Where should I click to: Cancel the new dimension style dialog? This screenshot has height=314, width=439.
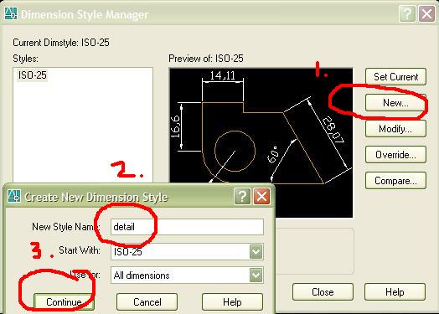point(147,302)
